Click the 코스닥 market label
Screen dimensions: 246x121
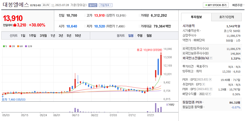[x=46, y=5]
